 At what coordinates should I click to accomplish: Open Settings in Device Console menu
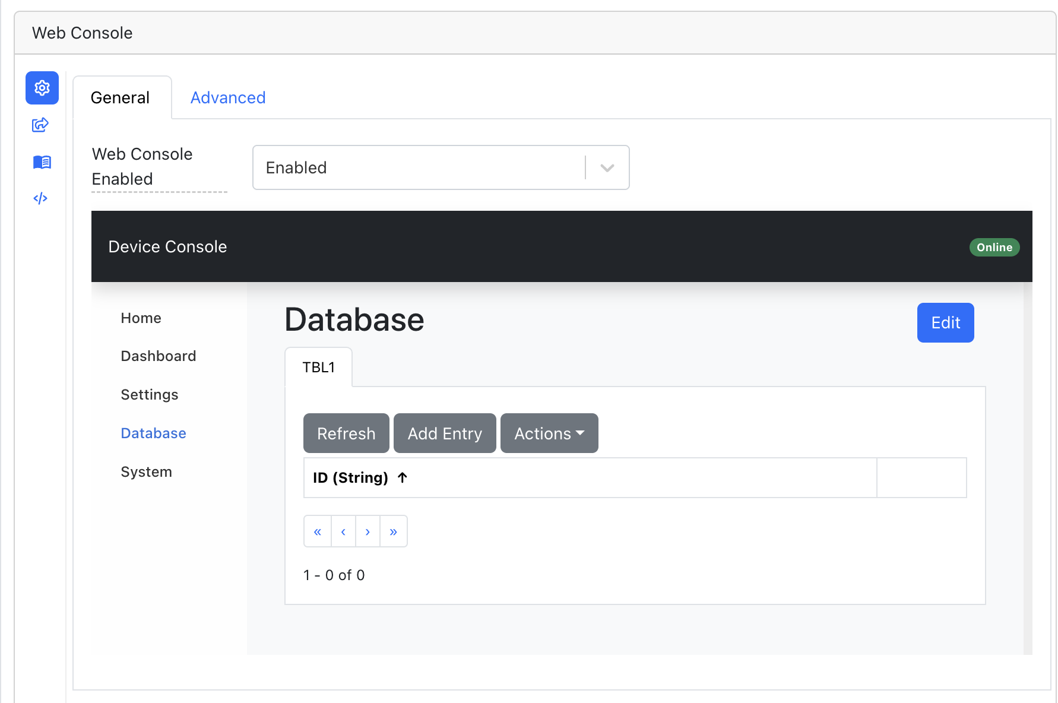149,395
